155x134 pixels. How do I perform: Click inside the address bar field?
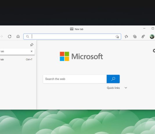pyautogui.click(x=72, y=37)
